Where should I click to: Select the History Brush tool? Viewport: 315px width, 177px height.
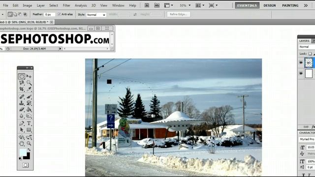29,103
